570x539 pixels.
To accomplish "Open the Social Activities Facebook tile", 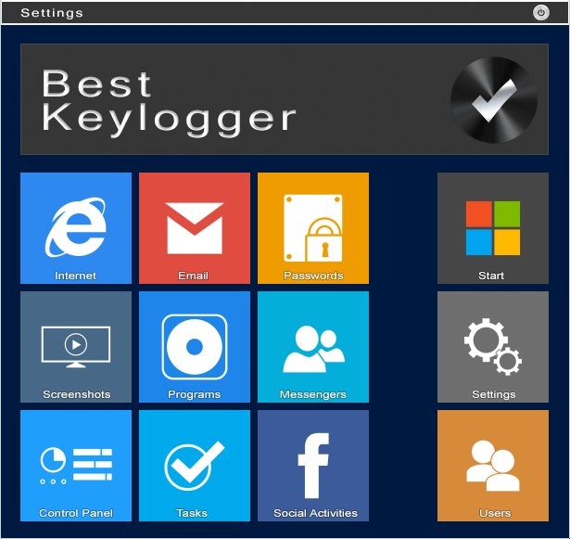I will pyautogui.click(x=313, y=466).
